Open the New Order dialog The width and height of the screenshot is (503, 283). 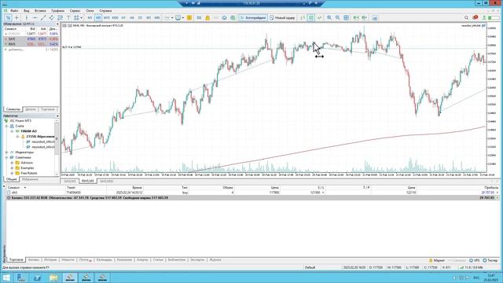click(282, 17)
